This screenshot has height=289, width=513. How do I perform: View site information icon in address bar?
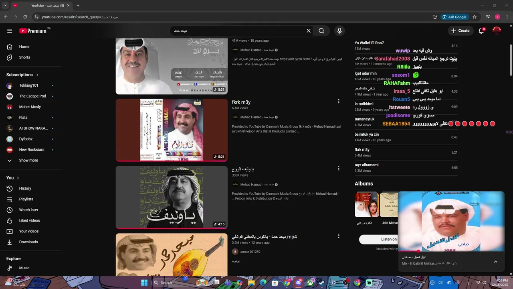[36, 17]
